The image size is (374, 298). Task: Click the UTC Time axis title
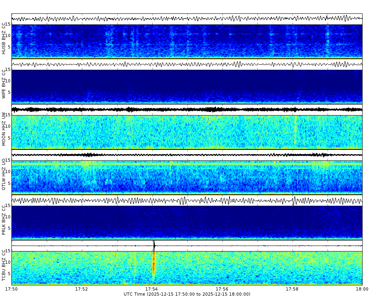187,293
